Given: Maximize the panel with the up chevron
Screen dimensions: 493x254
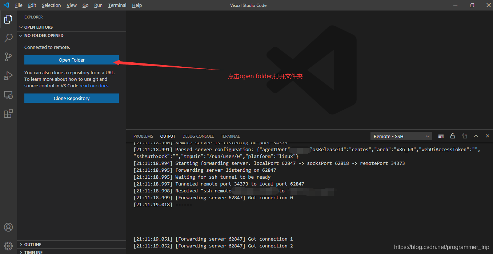Looking at the screenshot, I should tap(476, 136).
